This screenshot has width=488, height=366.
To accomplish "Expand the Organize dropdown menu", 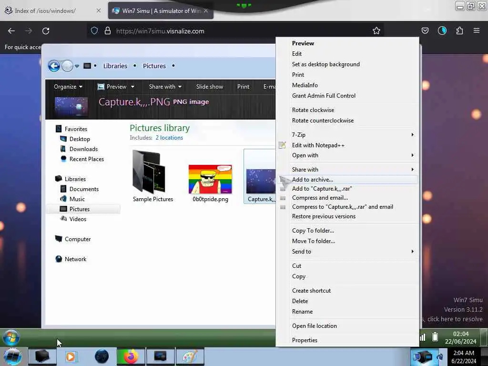I will 68,87.
